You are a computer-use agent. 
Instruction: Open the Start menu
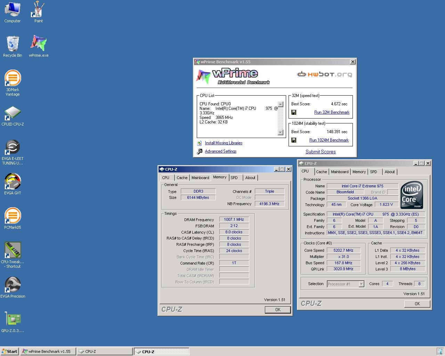click(9, 351)
